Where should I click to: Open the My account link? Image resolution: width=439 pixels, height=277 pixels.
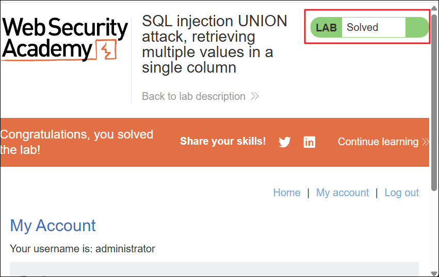[343, 193]
